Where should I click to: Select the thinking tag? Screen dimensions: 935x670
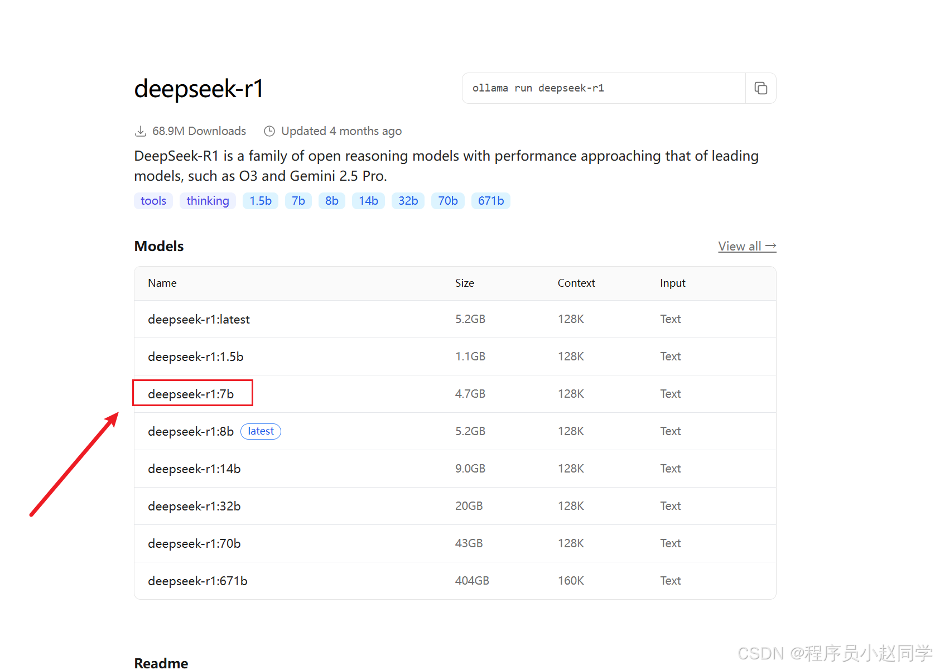click(x=208, y=201)
